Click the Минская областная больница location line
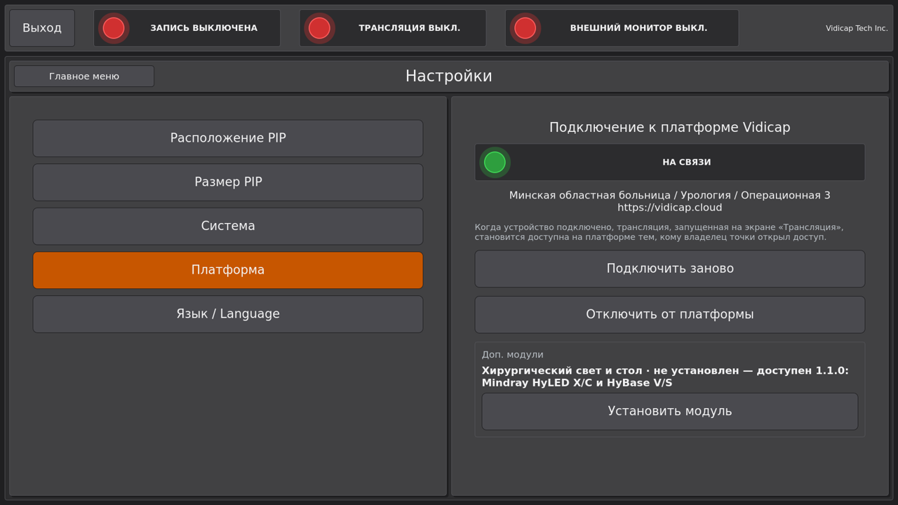Viewport: 898px width, 505px height. pyautogui.click(x=670, y=195)
